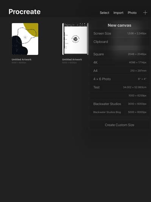Screen dimensions: 151x202
Task: Select the 4K canvas preset
Action: (x=120, y=63)
